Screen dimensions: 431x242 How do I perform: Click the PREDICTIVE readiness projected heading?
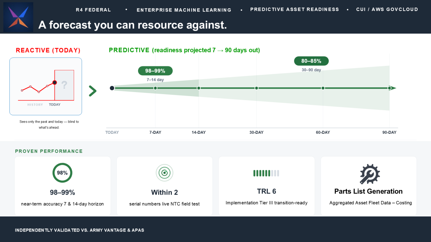pyautogui.click(x=185, y=50)
